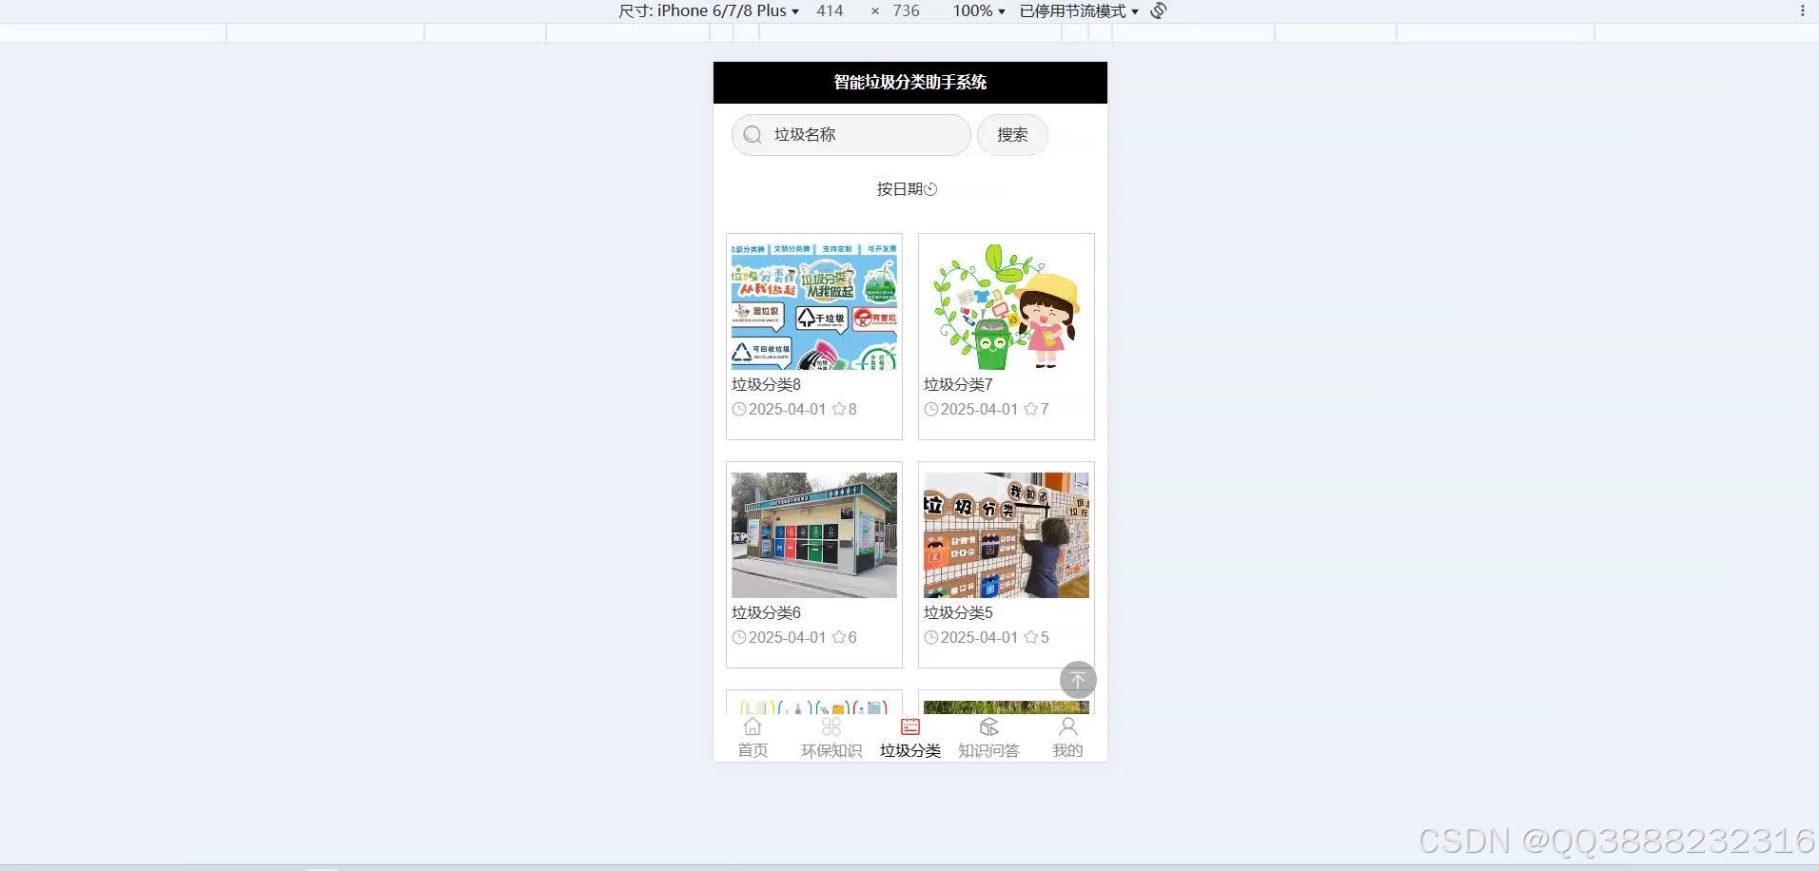1819x871 pixels.
Task: Tap the red 垃圾分类 calendar icon
Action: point(909,726)
